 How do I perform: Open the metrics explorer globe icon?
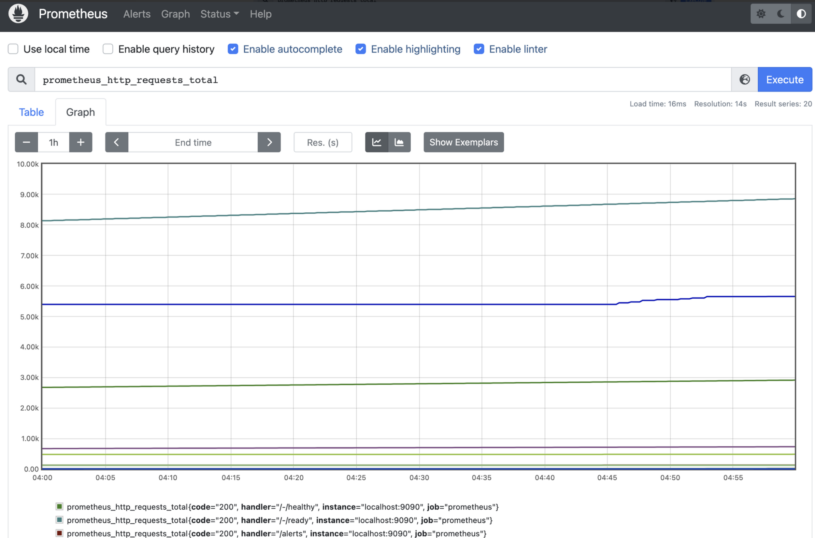pyautogui.click(x=744, y=79)
